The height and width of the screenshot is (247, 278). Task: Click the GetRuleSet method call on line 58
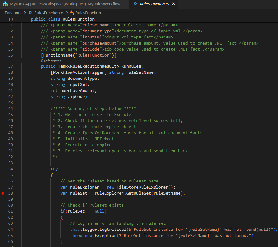(x=139, y=193)
